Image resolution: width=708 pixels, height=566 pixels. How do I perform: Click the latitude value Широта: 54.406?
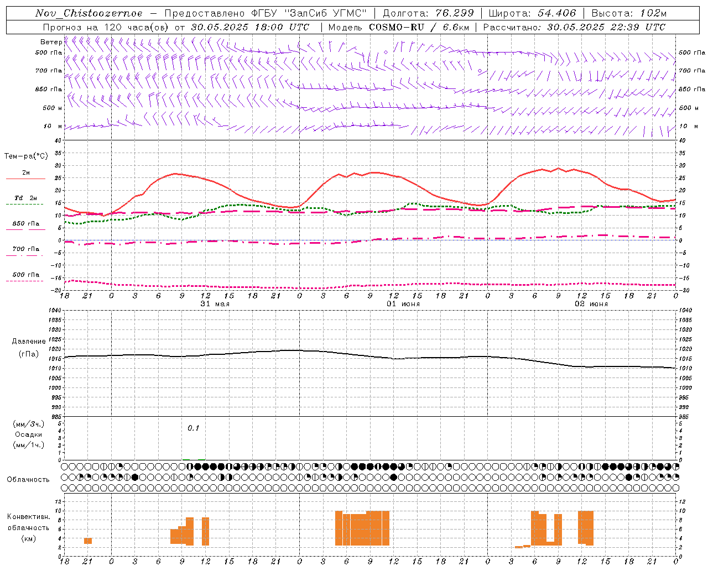click(x=533, y=13)
